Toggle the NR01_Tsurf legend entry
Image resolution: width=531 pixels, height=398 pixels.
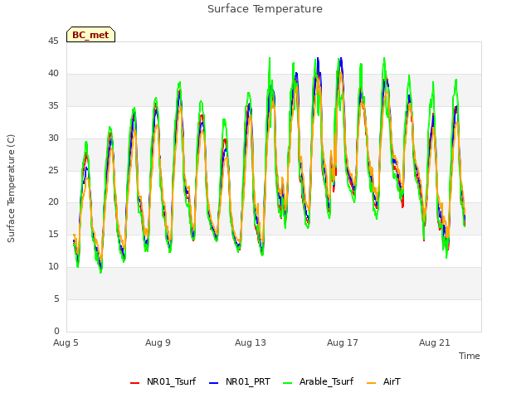click(x=163, y=381)
